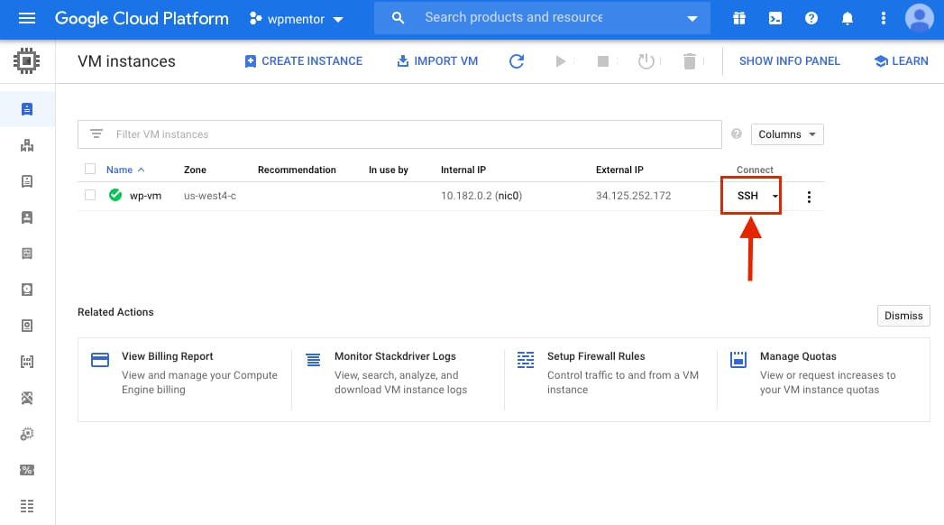Click the Stop instance square icon
944x525 pixels.
tap(602, 60)
